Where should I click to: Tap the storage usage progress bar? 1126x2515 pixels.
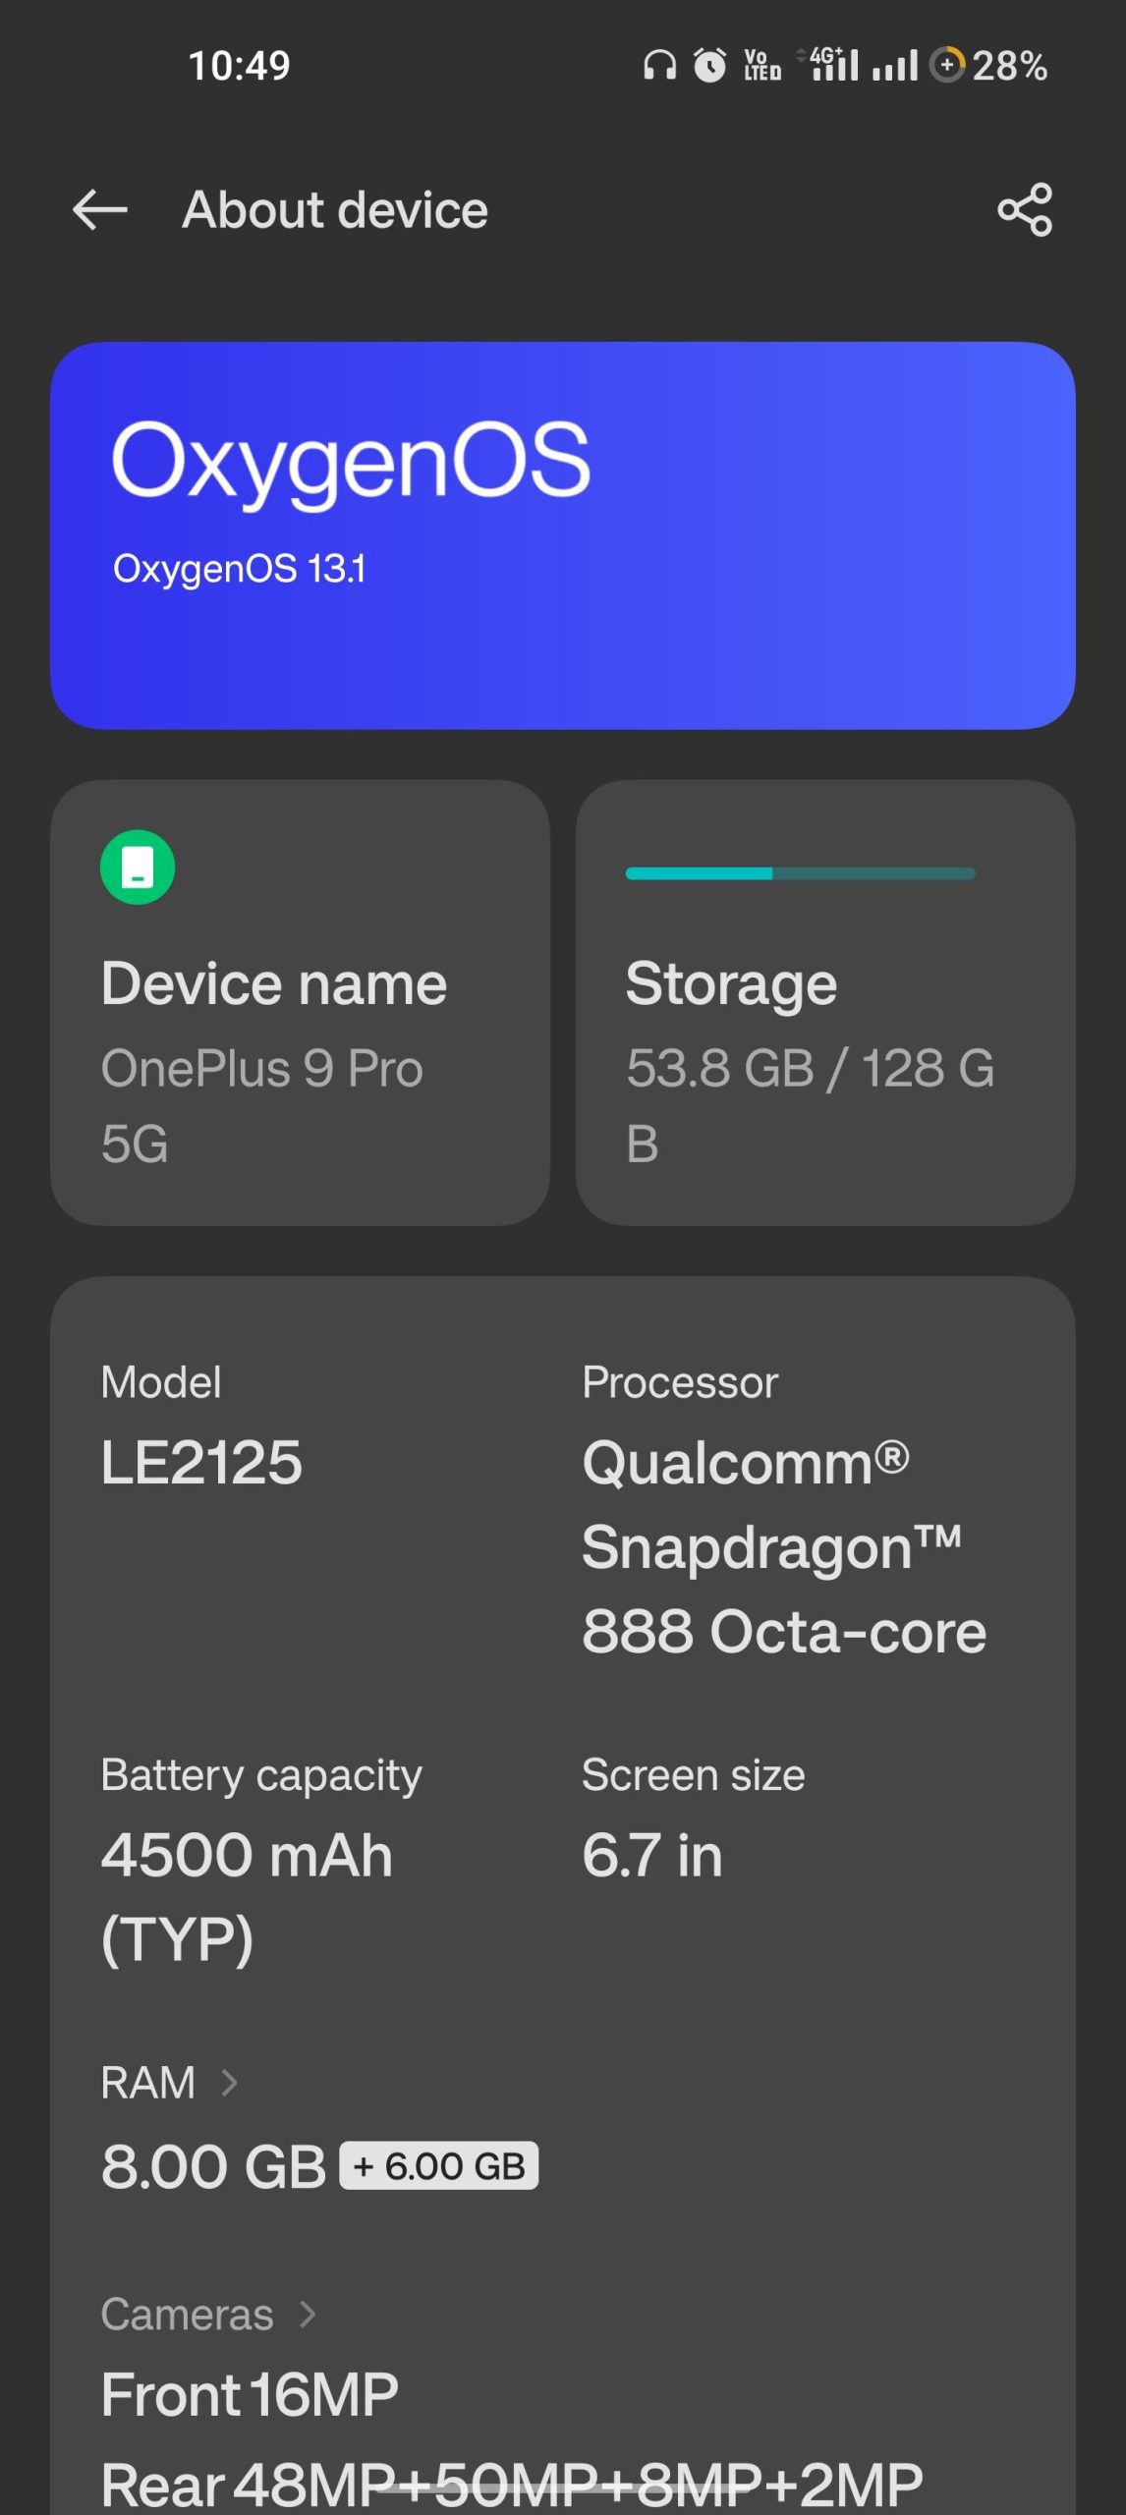click(801, 872)
